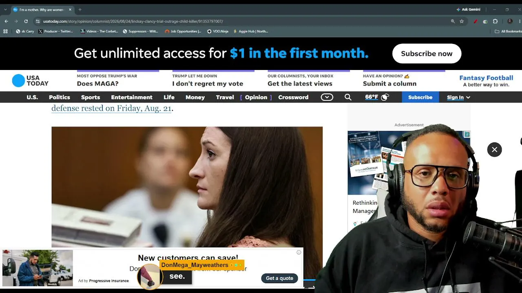Bookmark this page with the star icon

[x=462, y=21]
